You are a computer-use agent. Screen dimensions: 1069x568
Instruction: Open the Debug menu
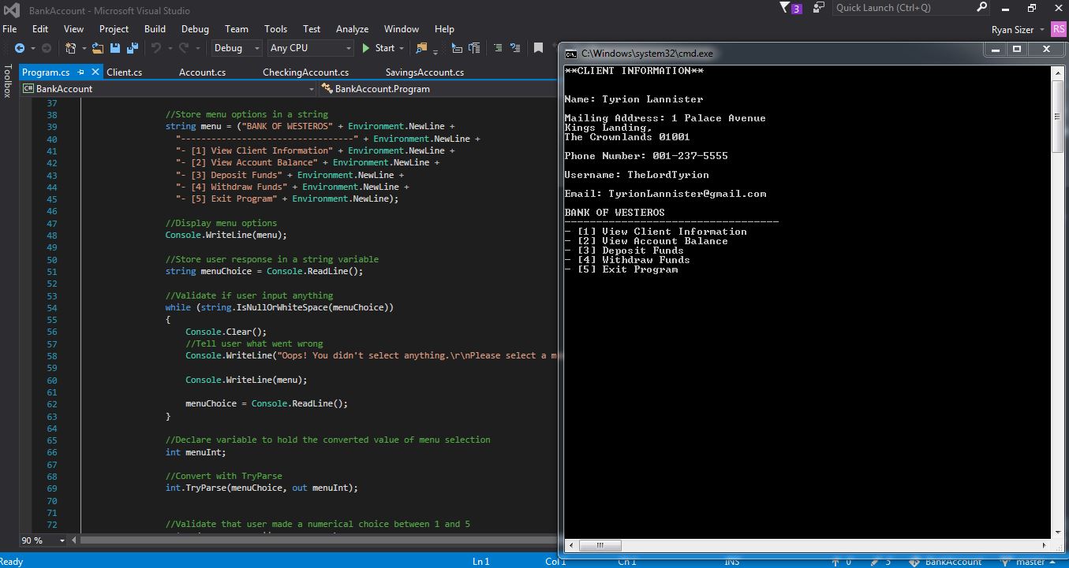(195, 28)
